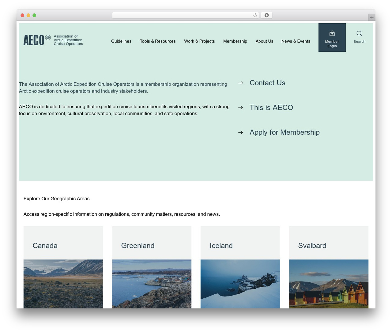Open the Work & Projects menu
Screen dimensions: 392x332
click(x=199, y=41)
